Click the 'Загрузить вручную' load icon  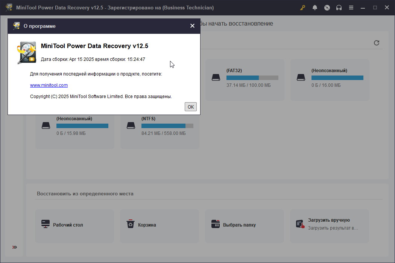(x=300, y=224)
